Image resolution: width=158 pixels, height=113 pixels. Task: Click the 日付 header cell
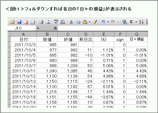[x=24, y=39]
